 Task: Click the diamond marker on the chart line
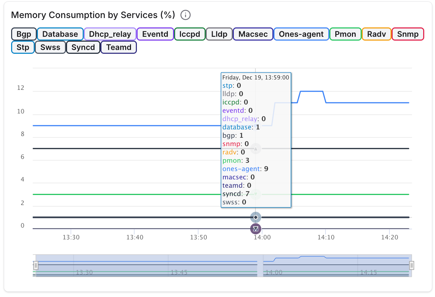point(256,217)
